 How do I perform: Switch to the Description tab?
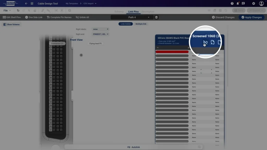148,11
